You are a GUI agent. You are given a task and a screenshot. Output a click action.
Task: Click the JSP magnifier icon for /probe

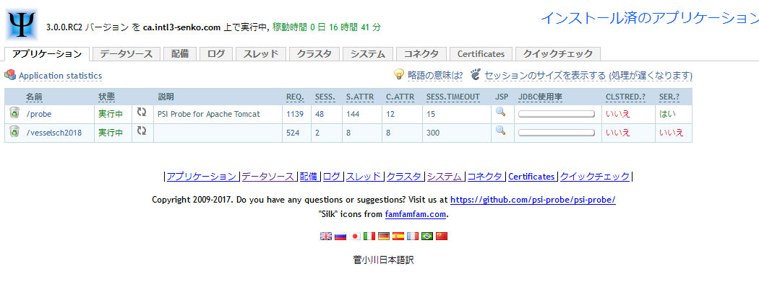[499, 112]
